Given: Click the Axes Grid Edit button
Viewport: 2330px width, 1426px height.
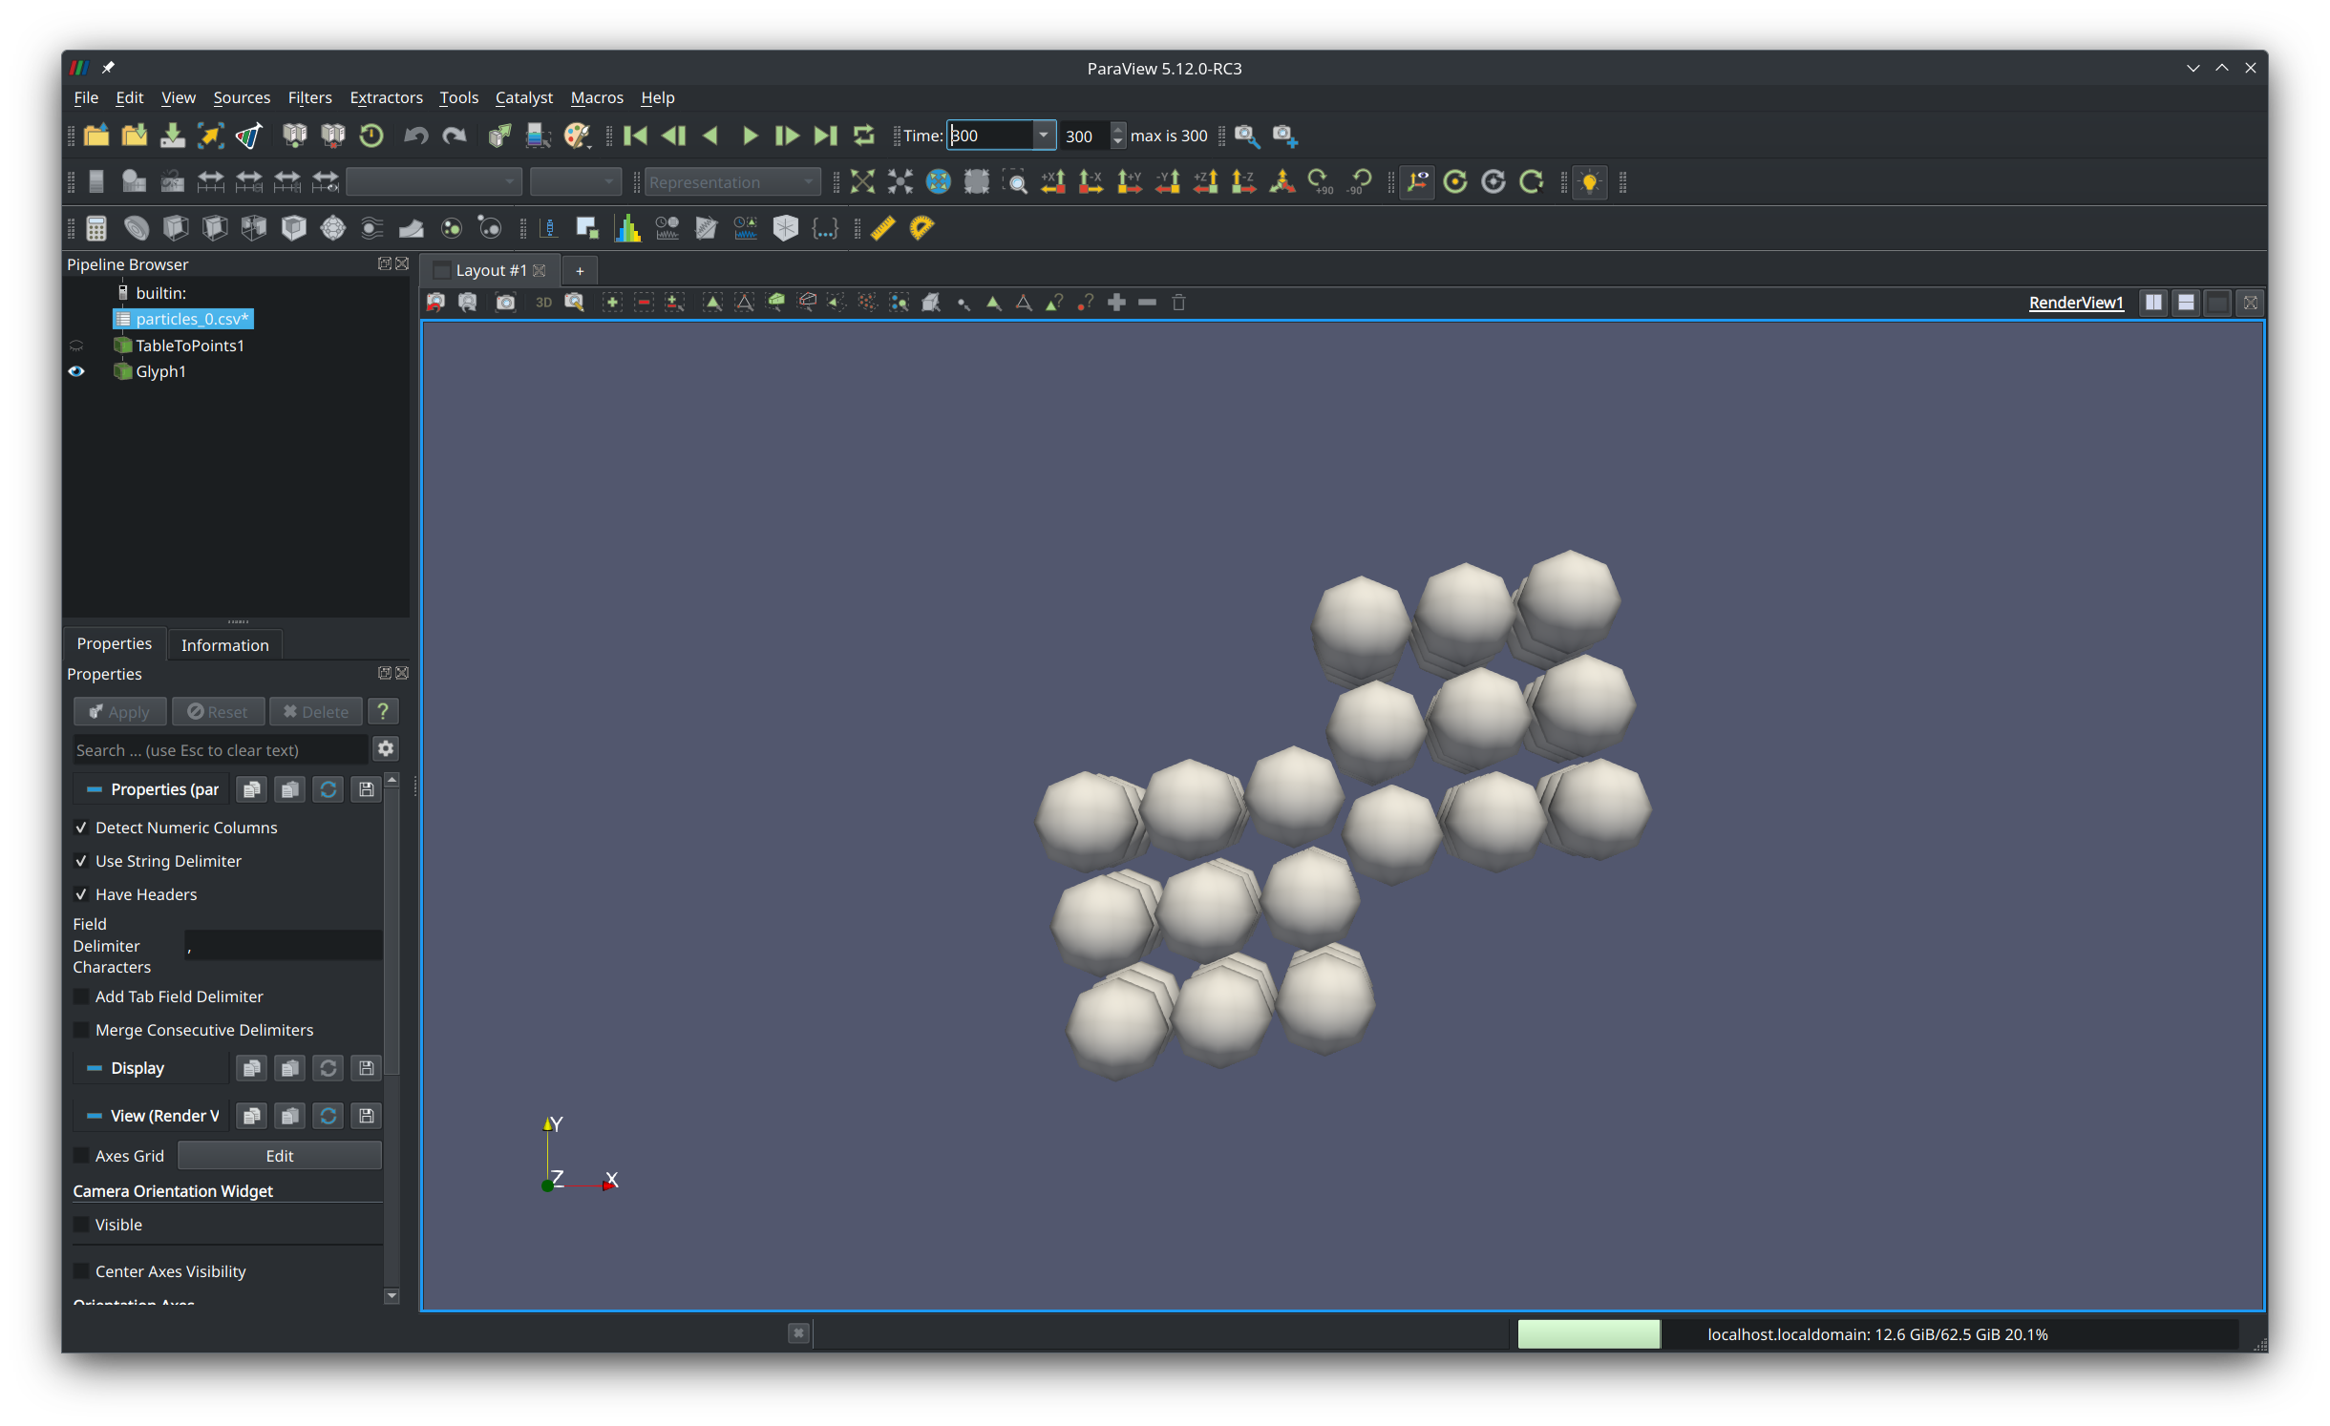Looking at the screenshot, I should coord(279,1156).
